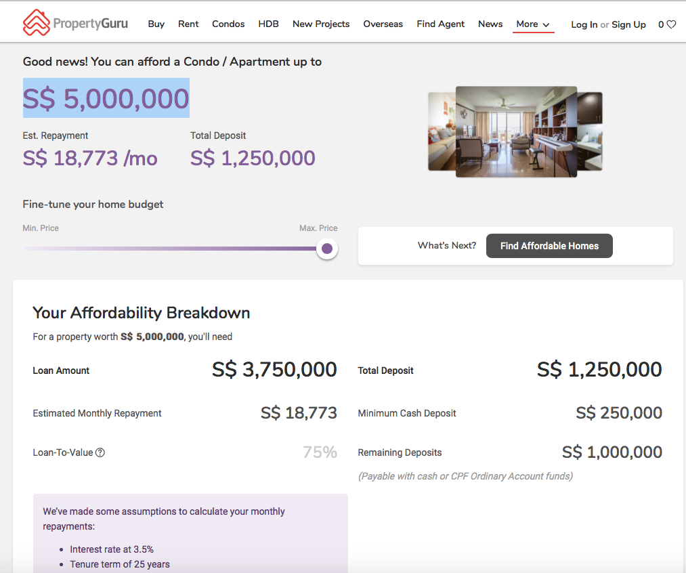Go to the Condos section
The width and height of the screenshot is (686, 573).
coord(228,24)
